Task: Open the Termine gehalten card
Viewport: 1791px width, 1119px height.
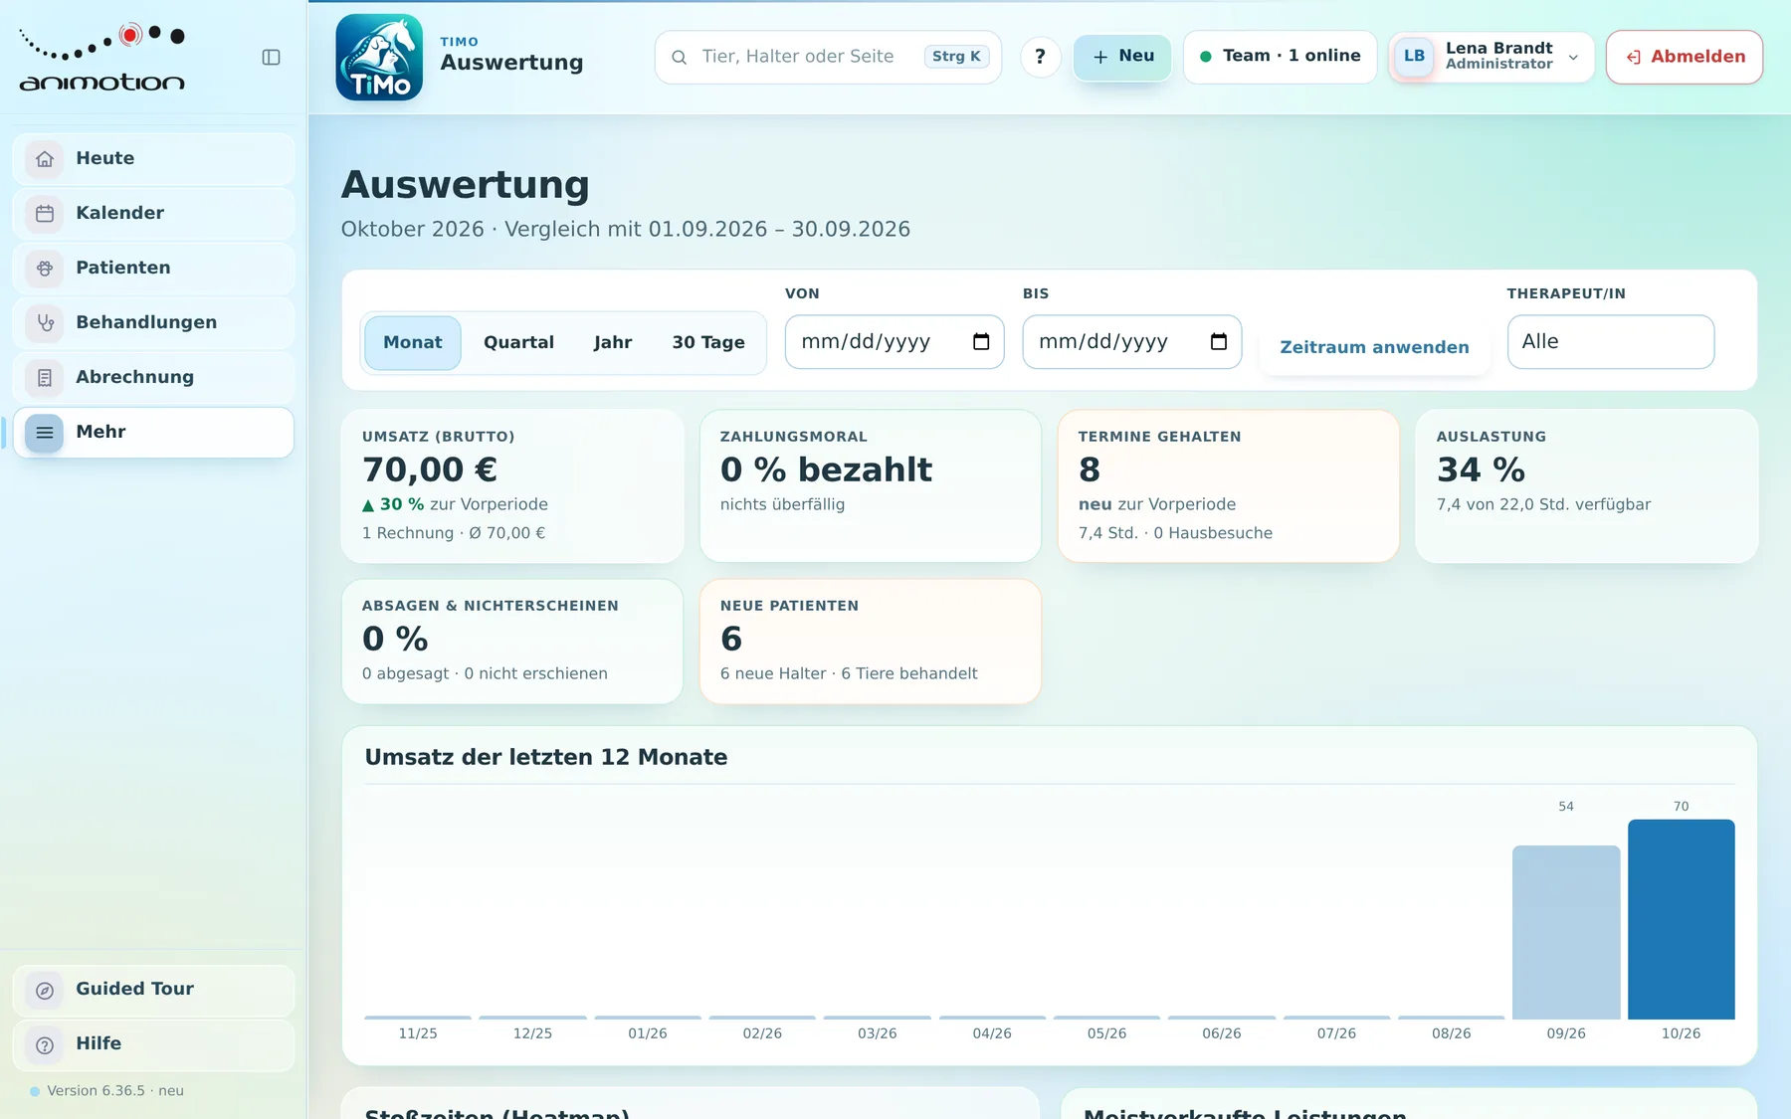Action: click(x=1229, y=486)
